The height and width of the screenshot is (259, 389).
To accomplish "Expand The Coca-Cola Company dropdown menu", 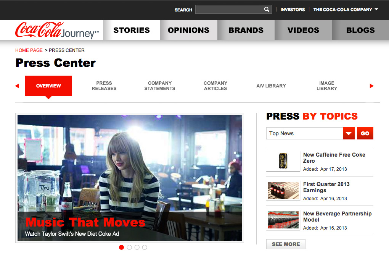I will click(x=346, y=10).
